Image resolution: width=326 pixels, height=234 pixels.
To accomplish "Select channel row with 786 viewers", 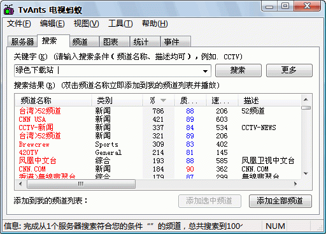I will click(158, 111).
